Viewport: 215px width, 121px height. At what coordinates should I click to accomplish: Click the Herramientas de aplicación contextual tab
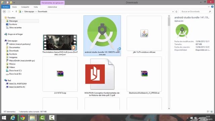coord(52,3)
